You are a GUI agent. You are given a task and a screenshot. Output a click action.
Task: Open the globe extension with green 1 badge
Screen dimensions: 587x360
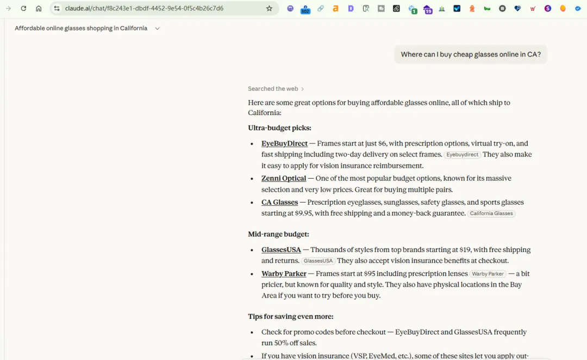coord(413,9)
